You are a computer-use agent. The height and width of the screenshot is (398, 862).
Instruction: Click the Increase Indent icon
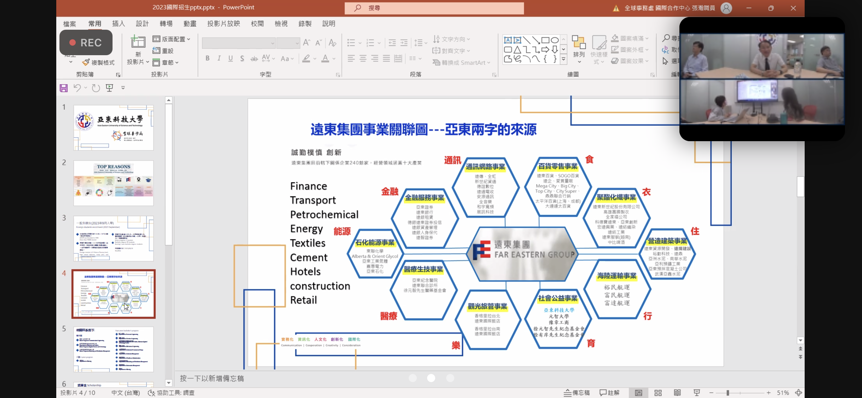(404, 43)
